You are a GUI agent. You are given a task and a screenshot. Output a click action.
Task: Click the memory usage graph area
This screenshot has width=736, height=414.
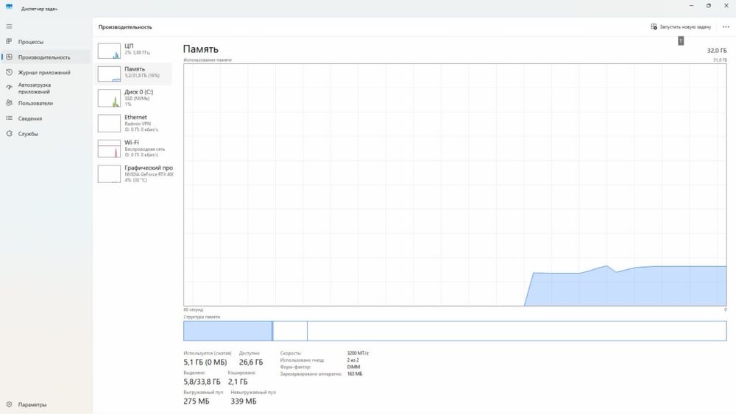455,185
